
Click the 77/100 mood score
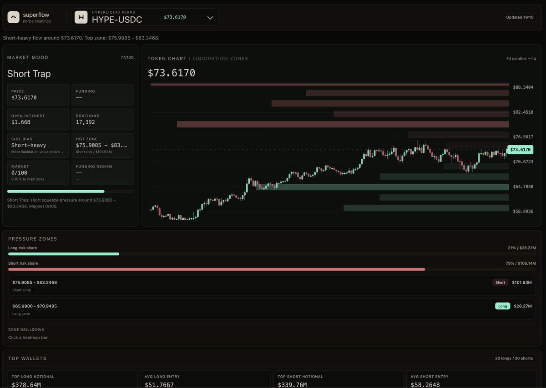[127, 58]
